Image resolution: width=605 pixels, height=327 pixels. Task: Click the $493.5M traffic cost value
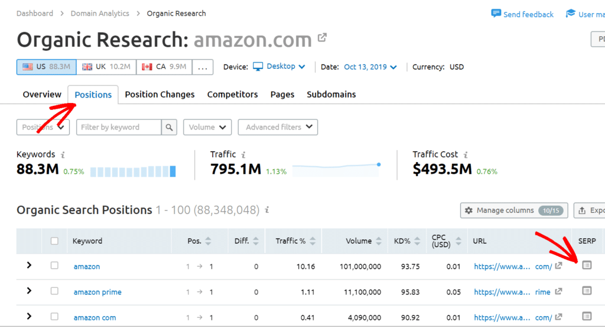point(442,169)
